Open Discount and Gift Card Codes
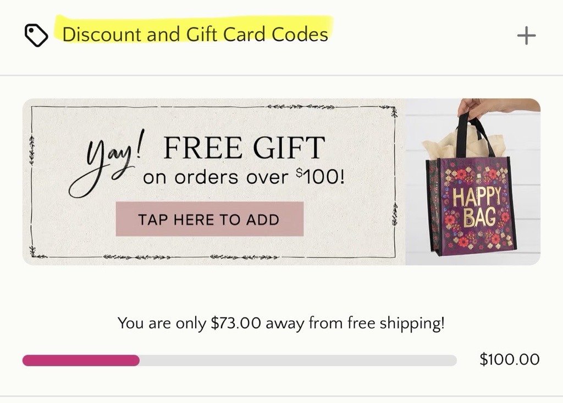The width and height of the screenshot is (563, 403). tap(195, 35)
